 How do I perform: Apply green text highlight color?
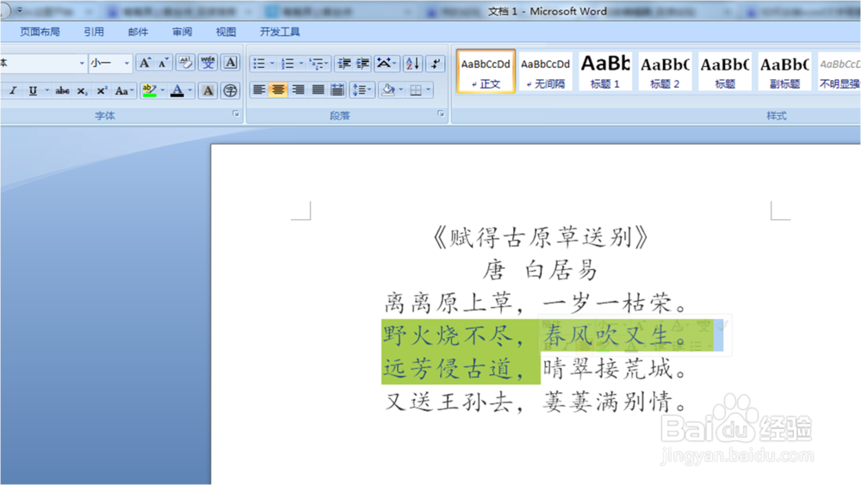[x=149, y=90]
